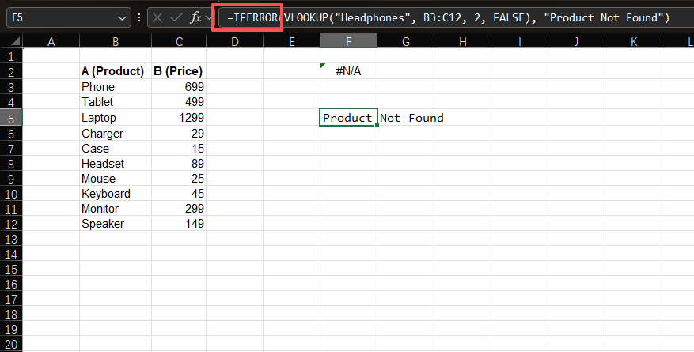Click the fill handle of cell F5
Viewport: 694px width, 352px height.
(x=377, y=126)
